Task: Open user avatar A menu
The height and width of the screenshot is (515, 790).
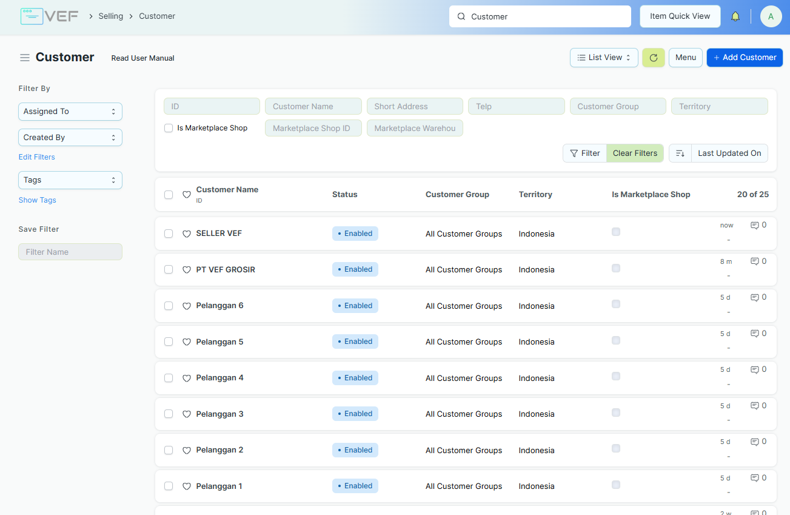Action: tap(771, 16)
